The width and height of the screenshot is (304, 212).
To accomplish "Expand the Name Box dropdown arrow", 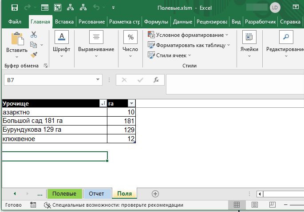I will (98, 79).
